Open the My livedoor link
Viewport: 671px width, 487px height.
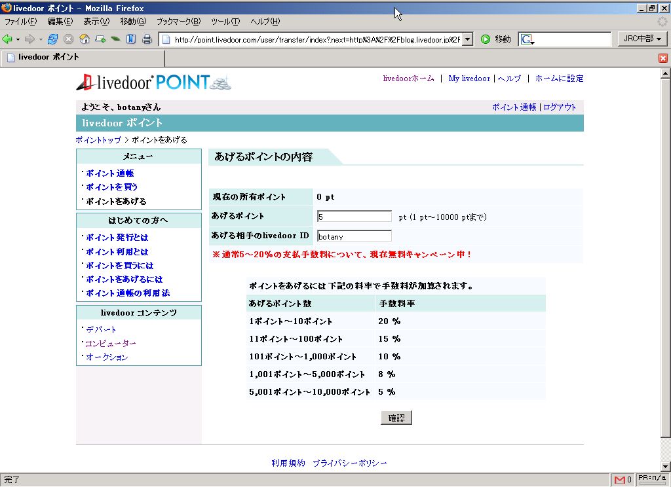pyautogui.click(x=469, y=79)
